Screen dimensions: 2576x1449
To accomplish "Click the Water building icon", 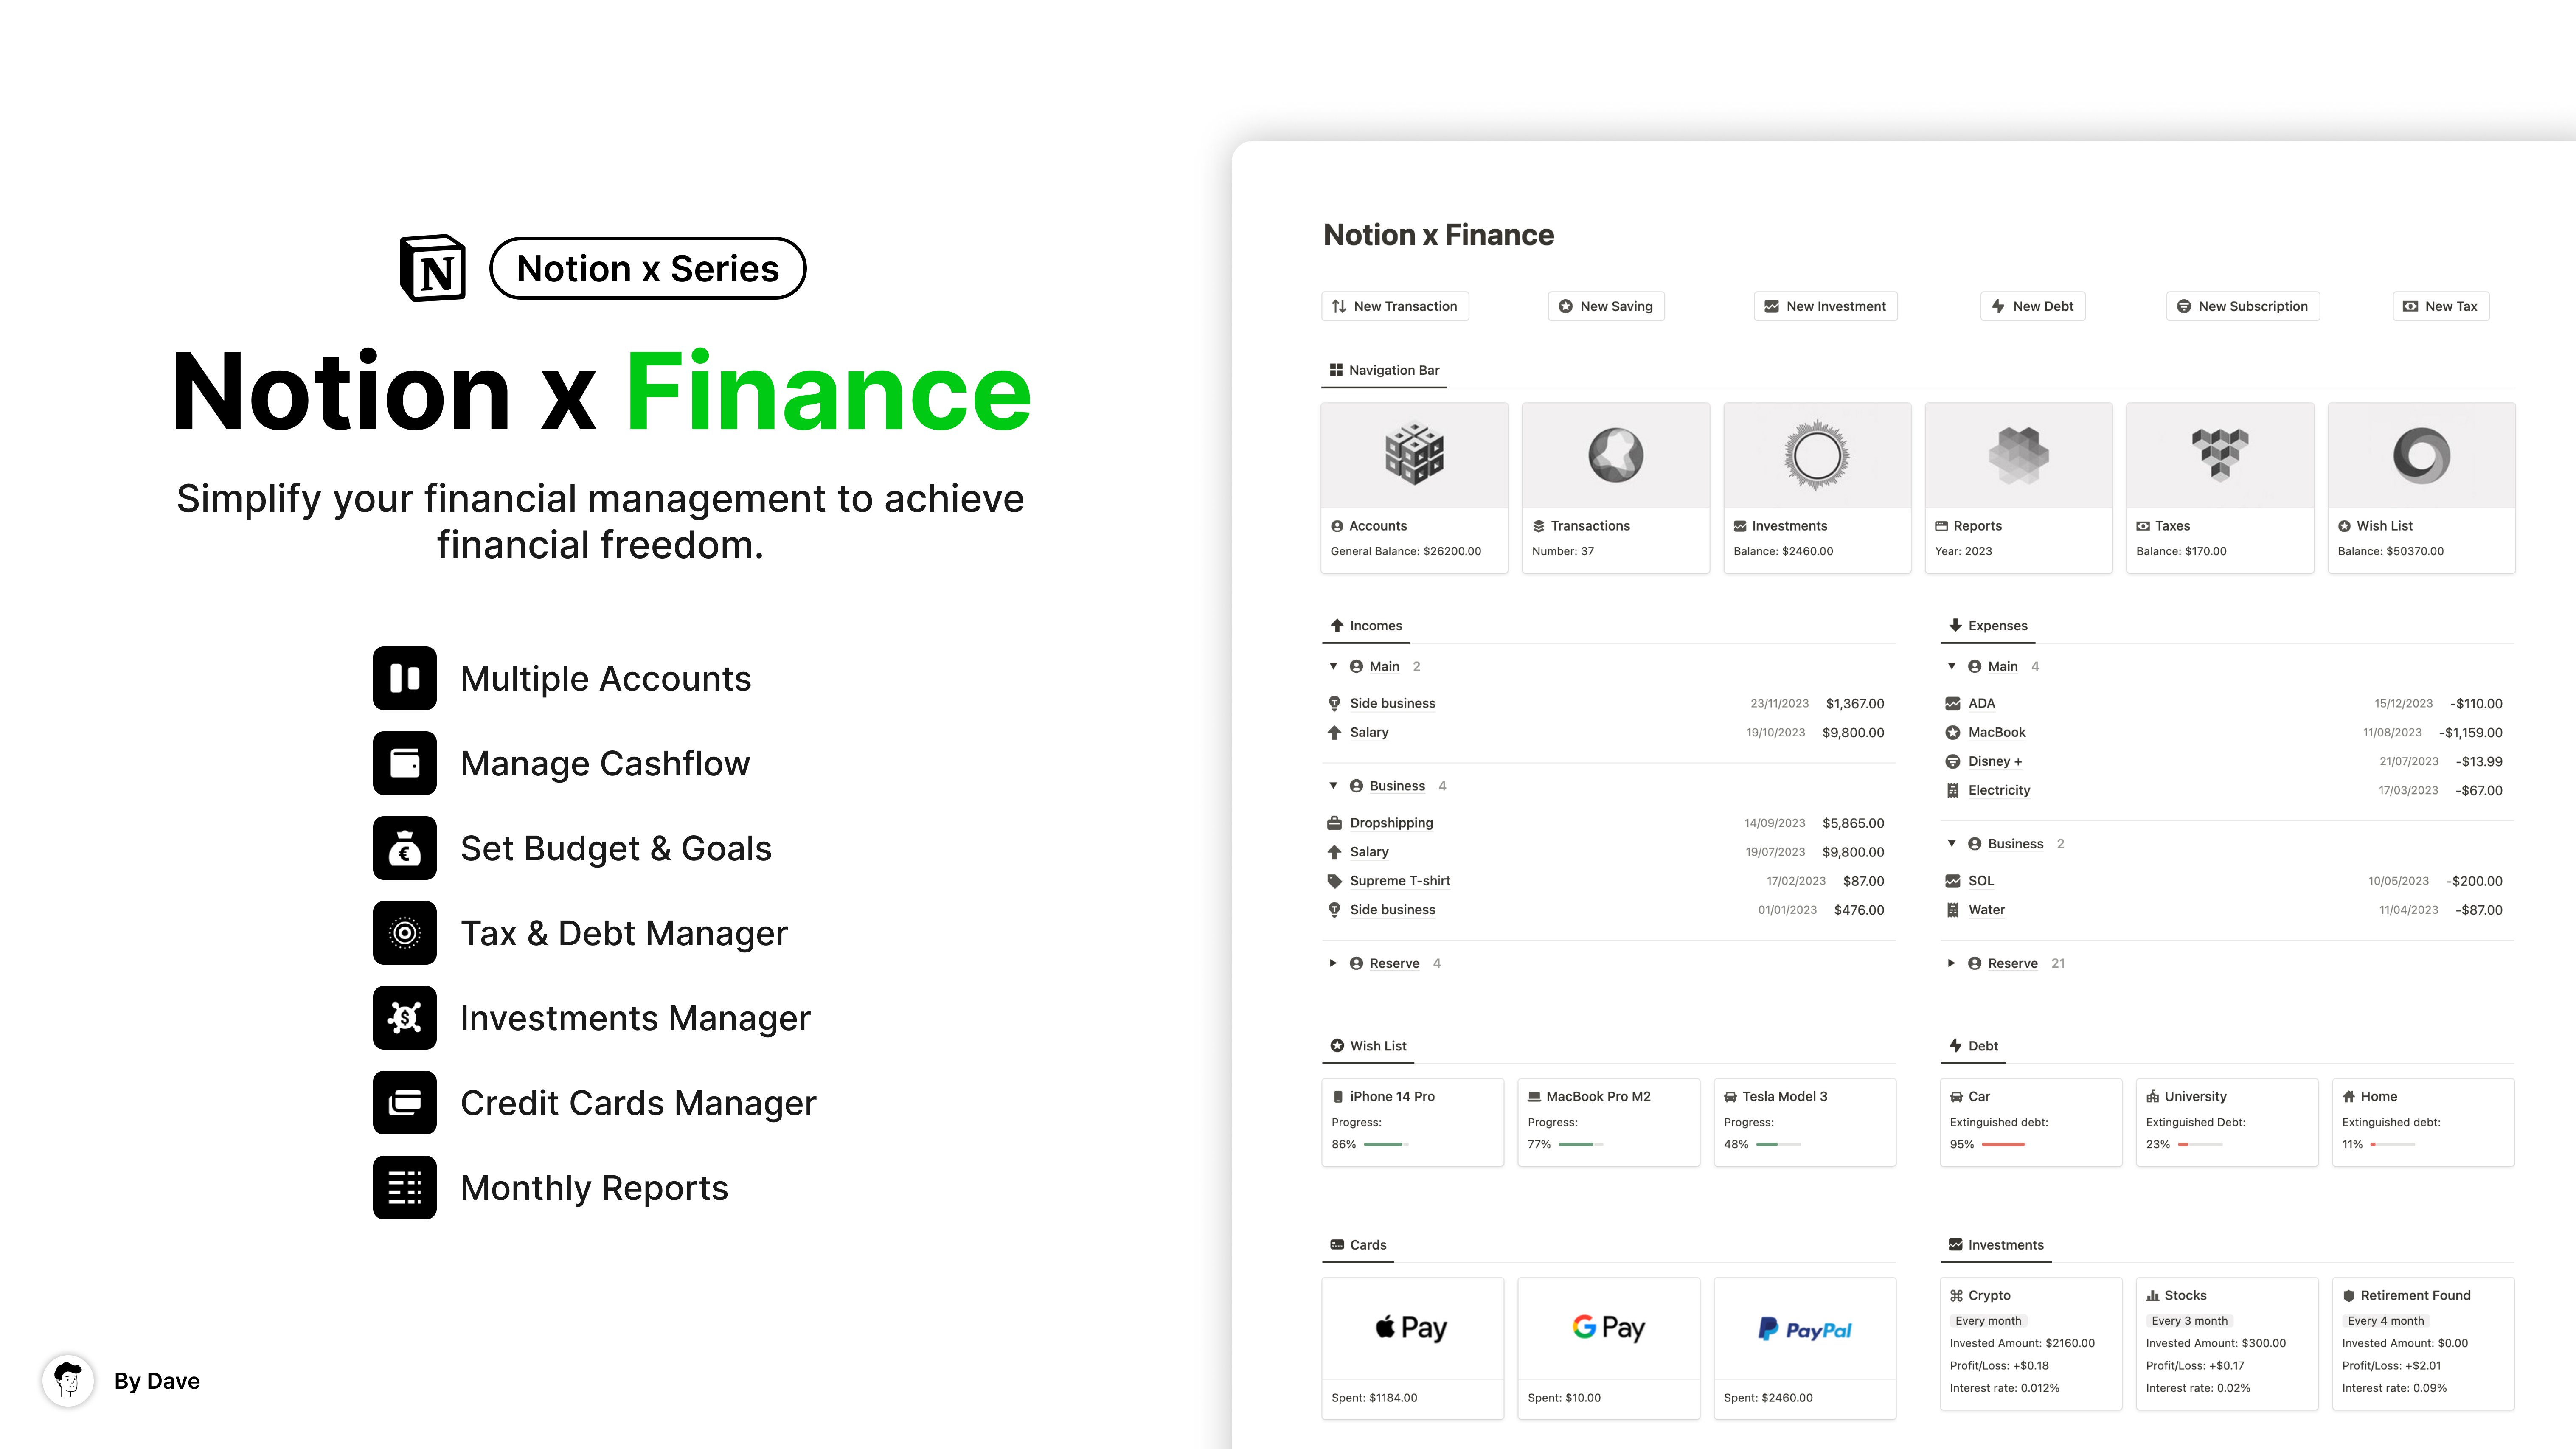I will [x=1952, y=910].
